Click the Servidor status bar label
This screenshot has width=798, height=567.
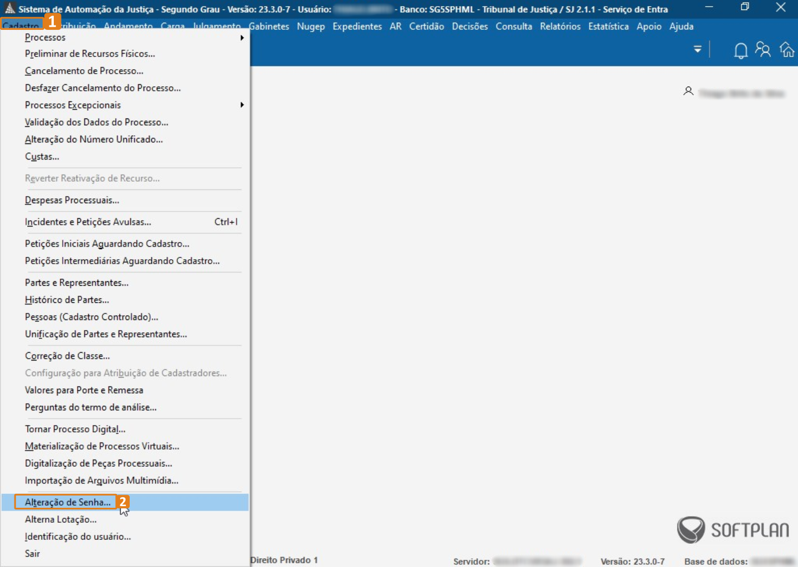tap(472, 561)
